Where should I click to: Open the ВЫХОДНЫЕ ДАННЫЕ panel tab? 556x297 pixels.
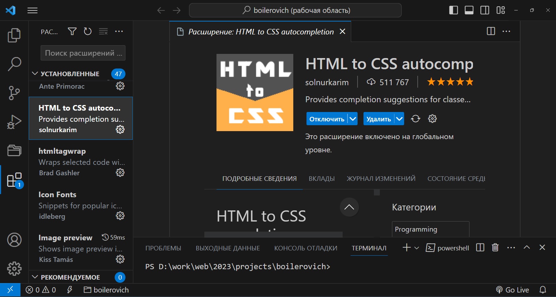[x=228, y=248]
